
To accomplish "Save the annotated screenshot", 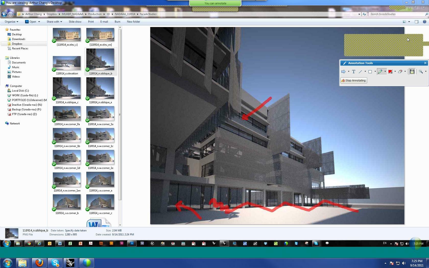I will (412, 72).
